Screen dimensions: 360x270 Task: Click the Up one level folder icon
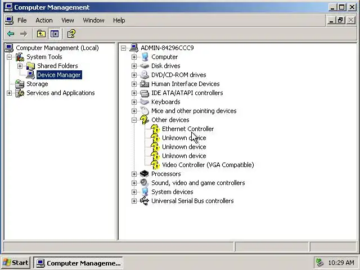click(41, 34)
